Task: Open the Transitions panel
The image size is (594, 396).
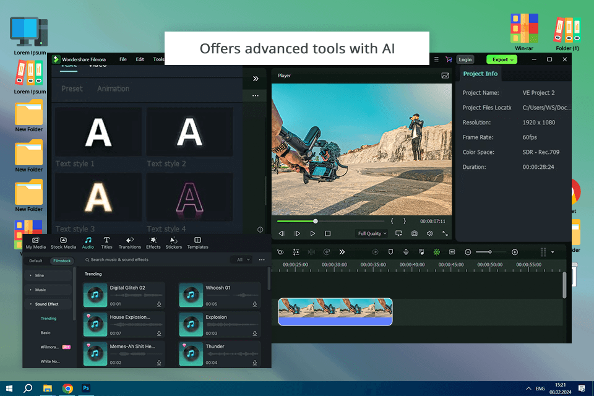Action: (129, 243)
